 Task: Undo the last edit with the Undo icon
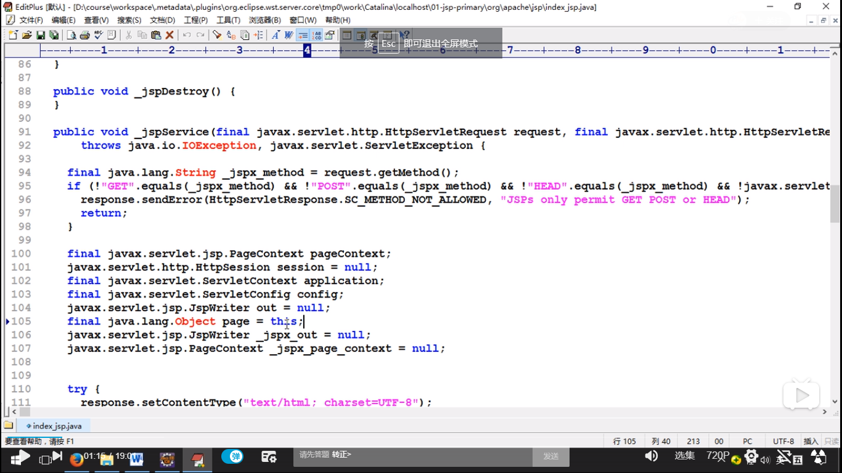(x=186, y=35)
